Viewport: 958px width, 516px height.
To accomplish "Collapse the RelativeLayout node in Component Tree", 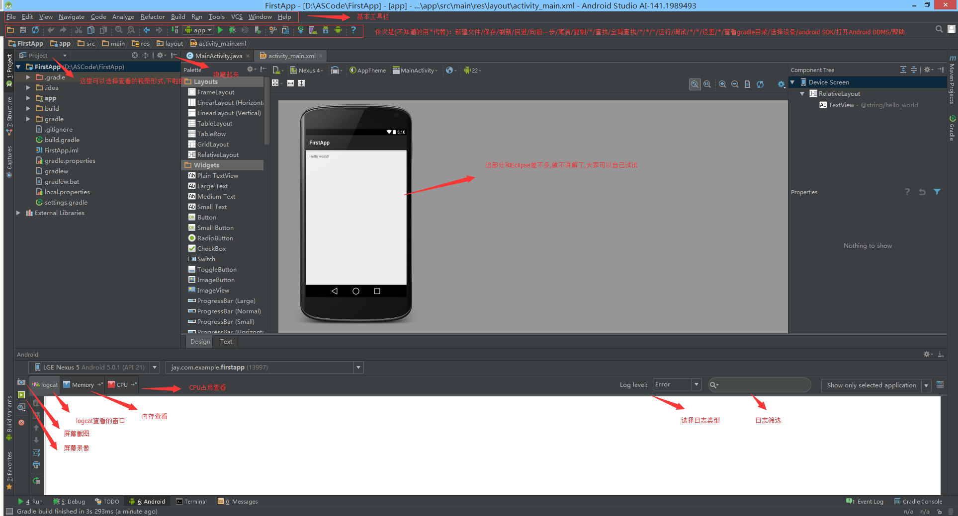I will (x=802, y=93).
